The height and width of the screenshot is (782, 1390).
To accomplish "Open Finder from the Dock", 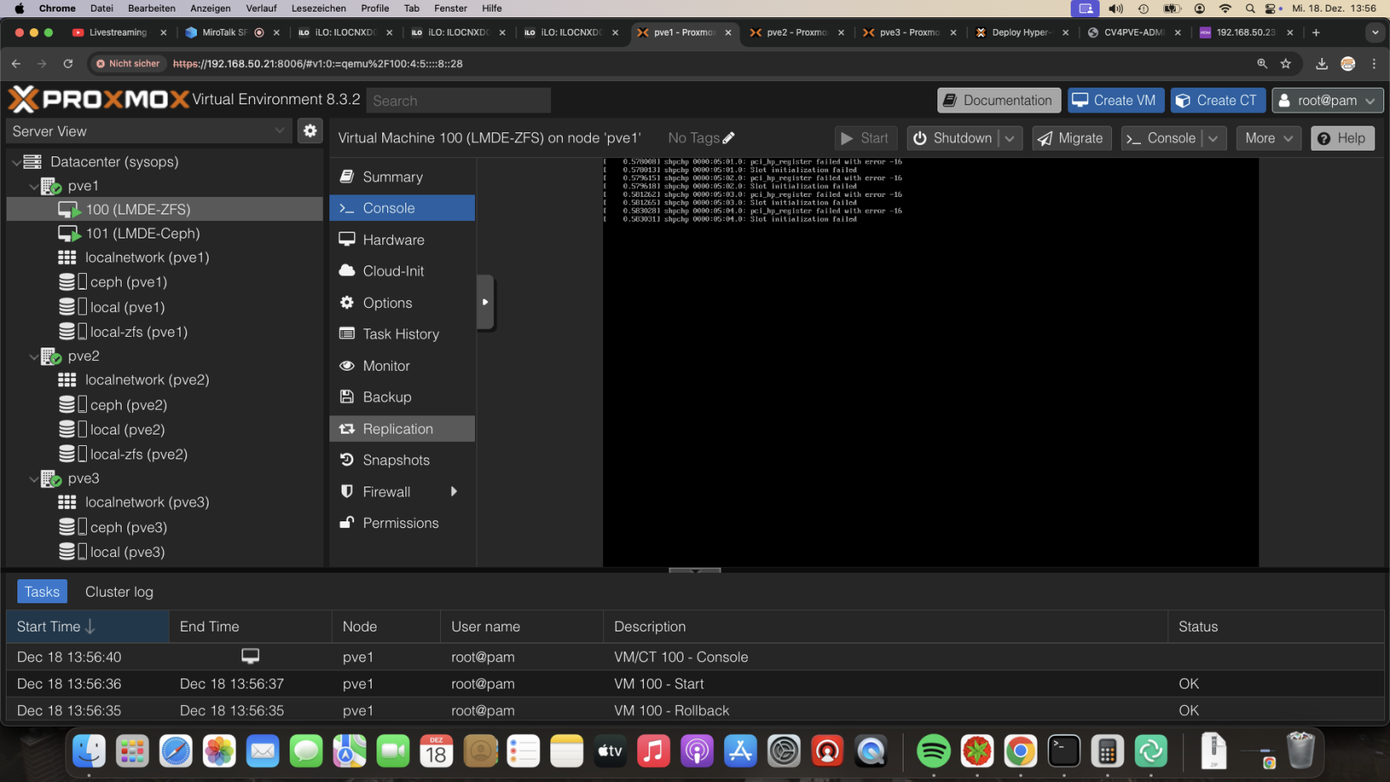I will tap(89, 751).
